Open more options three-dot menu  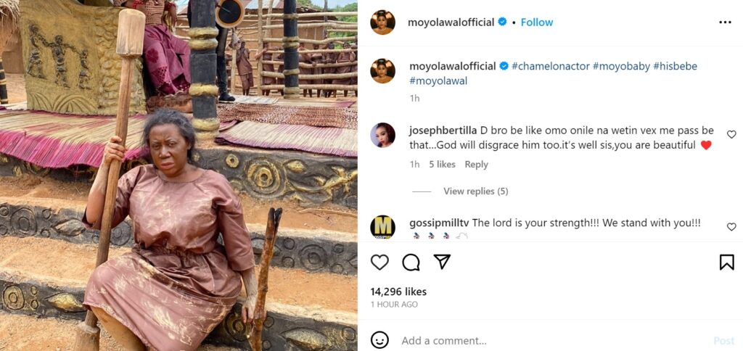click(x=725, y=22)
